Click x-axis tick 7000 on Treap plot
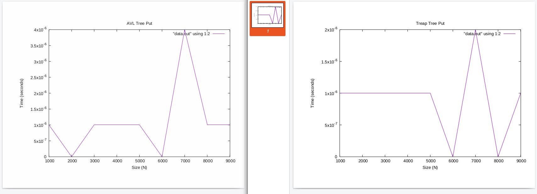Viewport: 537px width, 194px height. [x=476, y=161]
